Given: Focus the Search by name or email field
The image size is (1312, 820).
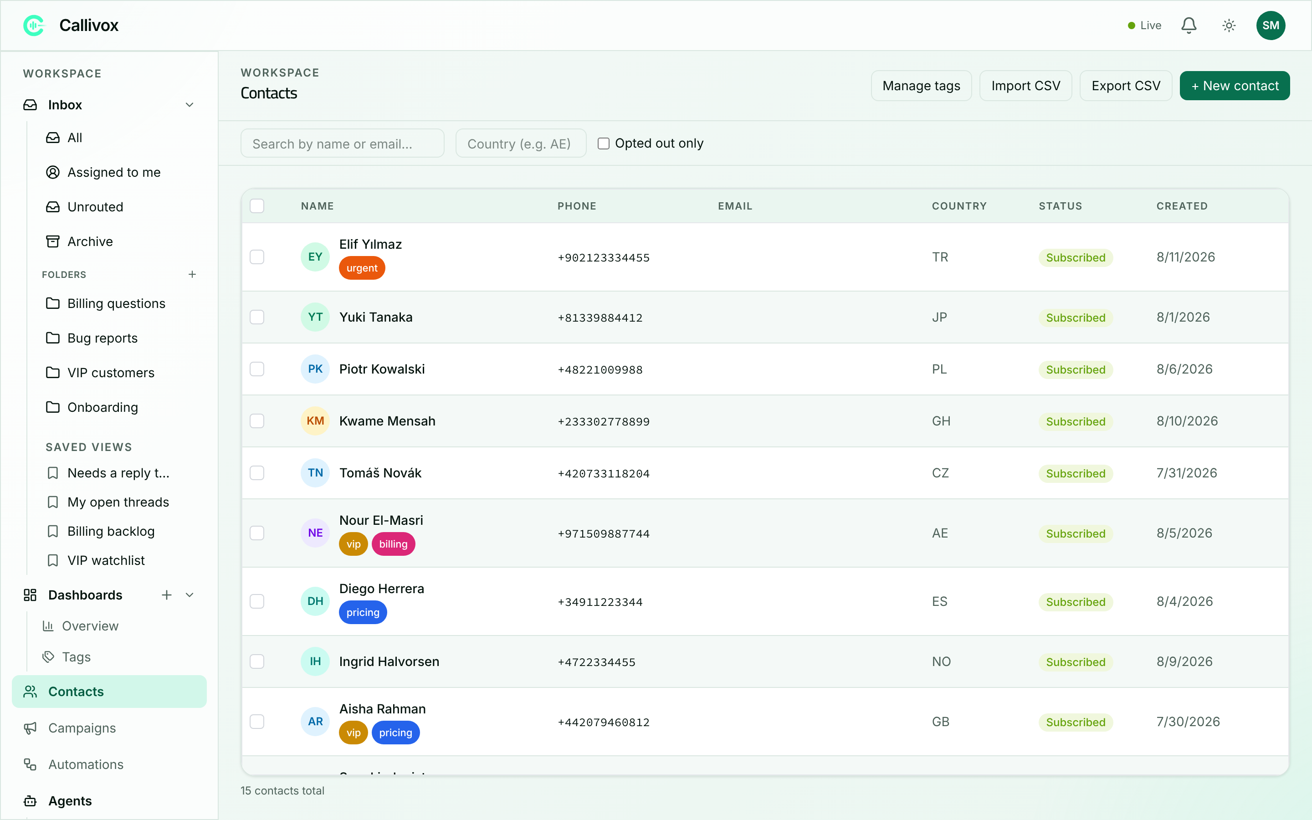Looking at the screenshot, I should click(x=342, y=143).
